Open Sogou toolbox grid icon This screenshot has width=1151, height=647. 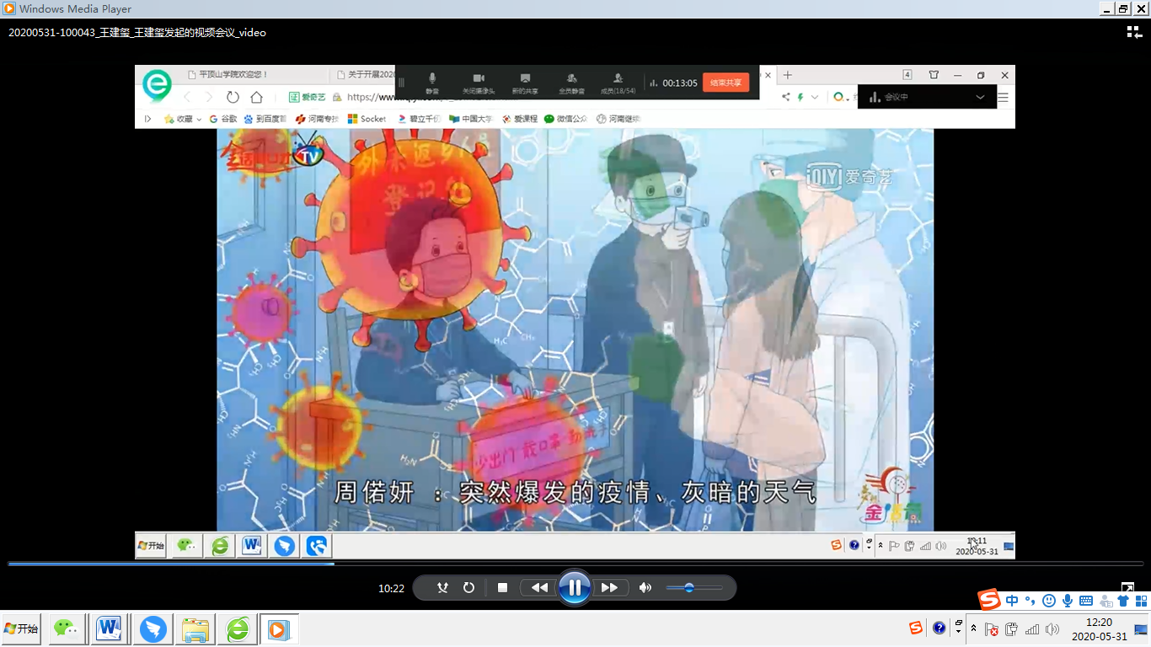pos(1140,601)
